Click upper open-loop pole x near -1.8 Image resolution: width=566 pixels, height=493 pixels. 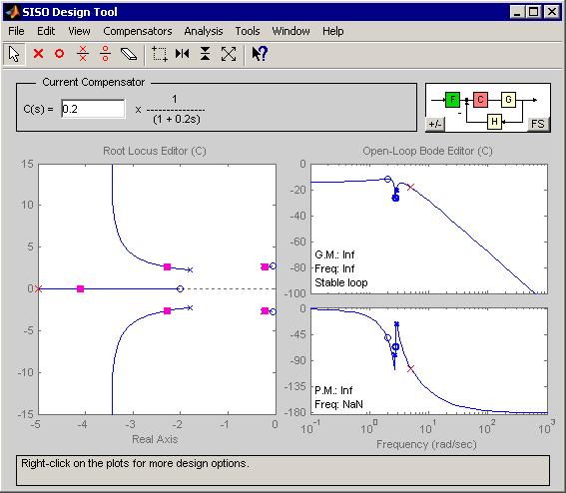[x=190, y=269]
